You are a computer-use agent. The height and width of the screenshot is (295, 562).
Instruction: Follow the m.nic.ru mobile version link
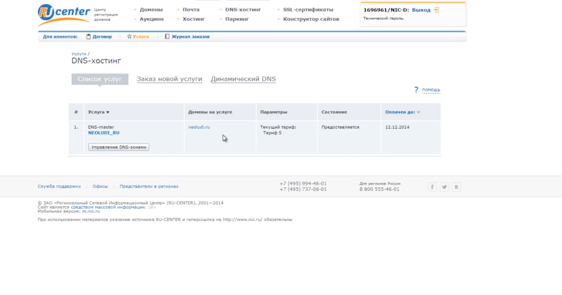[91, 211]
